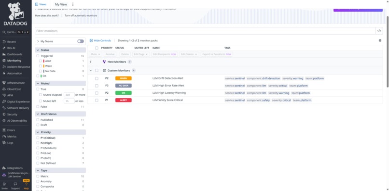Screen dimensions: 389x191
Task: Open the Go to search
Action: tap(15, 32)
